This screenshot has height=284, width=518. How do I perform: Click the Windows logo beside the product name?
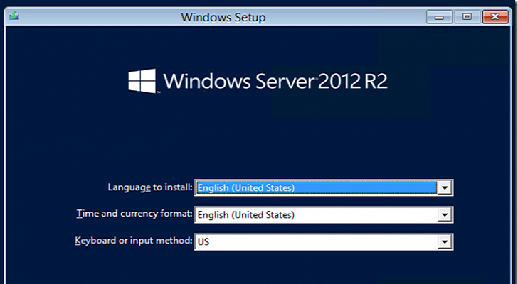pyautogui.click(x=142, y=80)
